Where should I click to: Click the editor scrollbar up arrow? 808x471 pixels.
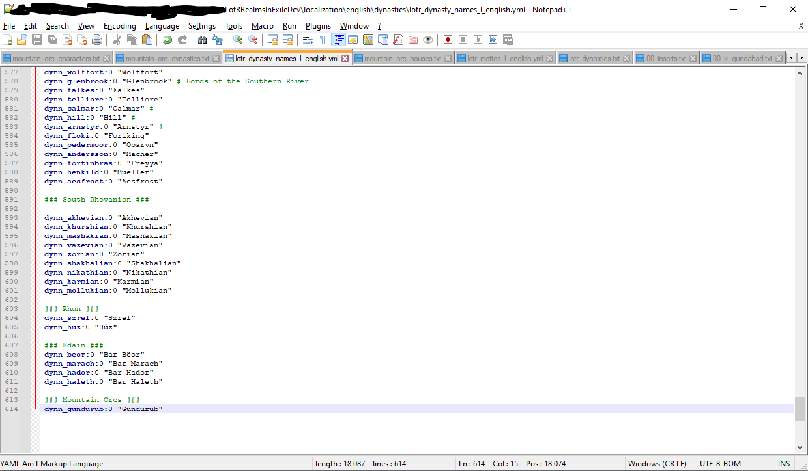point(800,73)
